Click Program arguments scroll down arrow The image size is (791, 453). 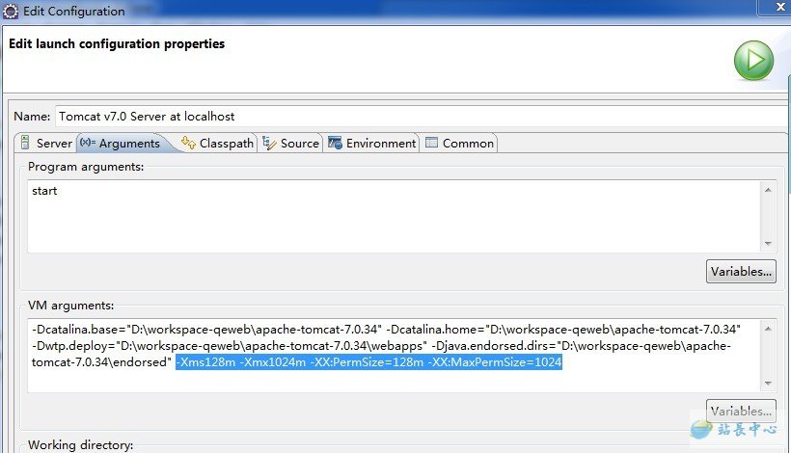(768, 244)
